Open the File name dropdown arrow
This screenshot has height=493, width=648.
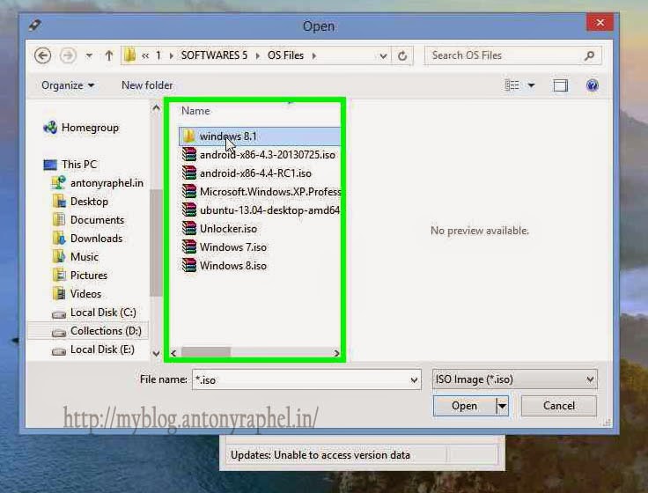pyautogui.click(x=414, y=379)
